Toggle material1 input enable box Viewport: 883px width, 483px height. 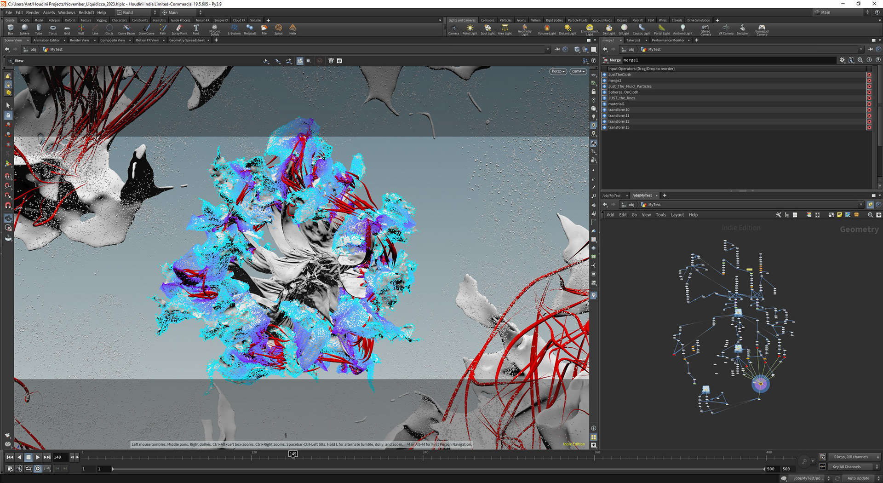(604, 104)
